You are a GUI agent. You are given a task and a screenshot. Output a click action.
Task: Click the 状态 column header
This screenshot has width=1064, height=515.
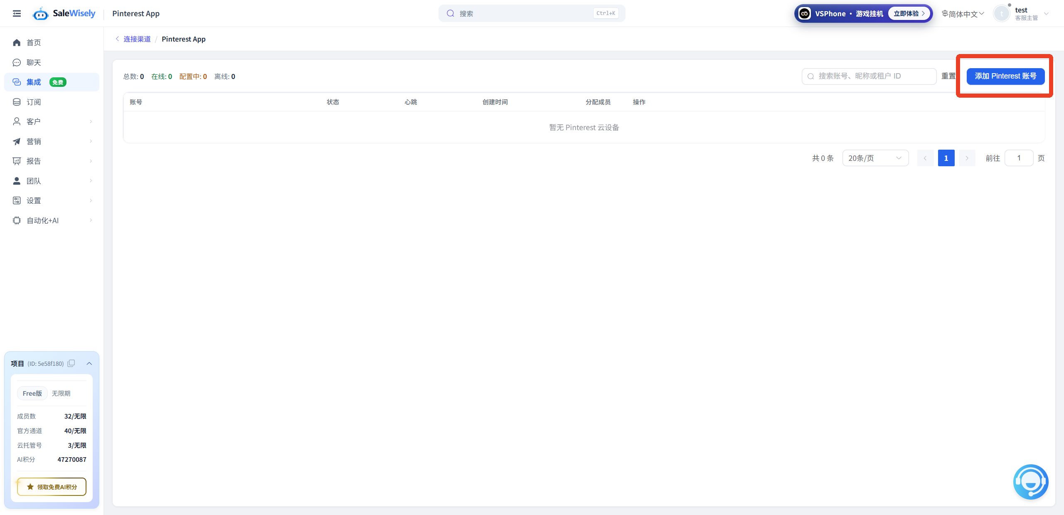[333, 102]
